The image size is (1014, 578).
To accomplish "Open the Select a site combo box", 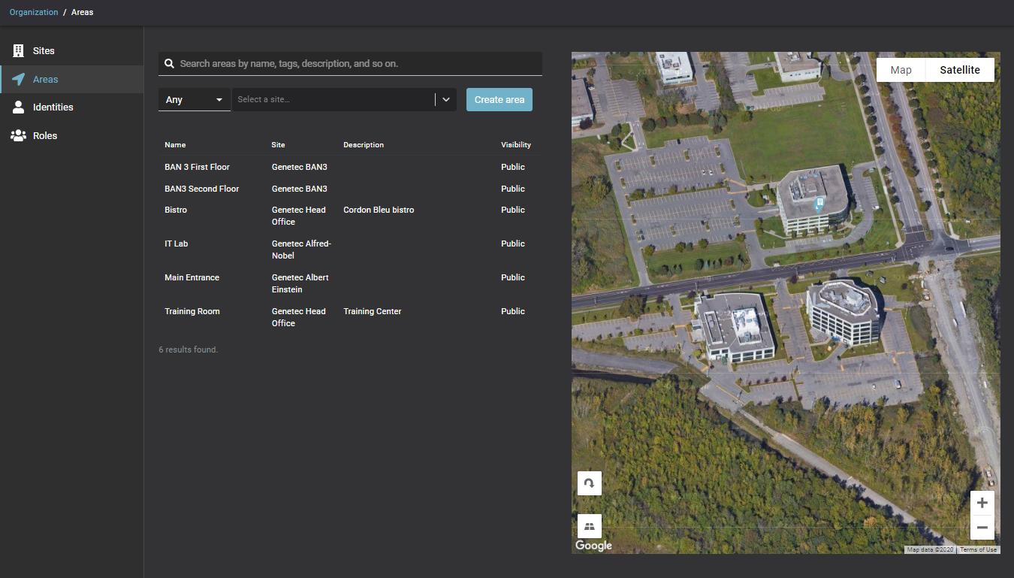I will (334, 100).
